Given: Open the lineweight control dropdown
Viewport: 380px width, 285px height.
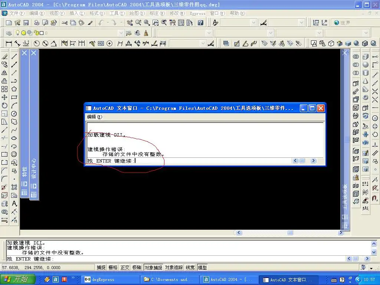Looking at the screenshot, I should (320, 33).
